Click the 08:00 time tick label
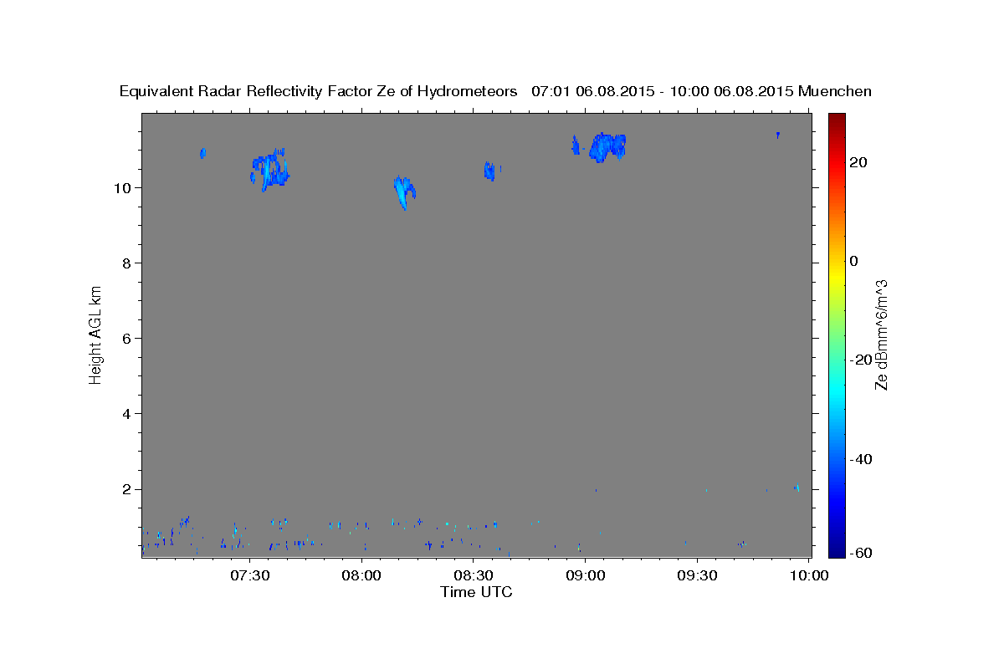This screenshot has width=1004, height=669. pyautogui.click(x=363, y=575)
